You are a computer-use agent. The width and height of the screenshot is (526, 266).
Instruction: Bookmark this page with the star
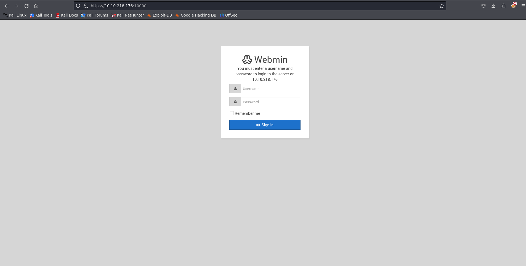pyautogui.click(x=442, y=6)
